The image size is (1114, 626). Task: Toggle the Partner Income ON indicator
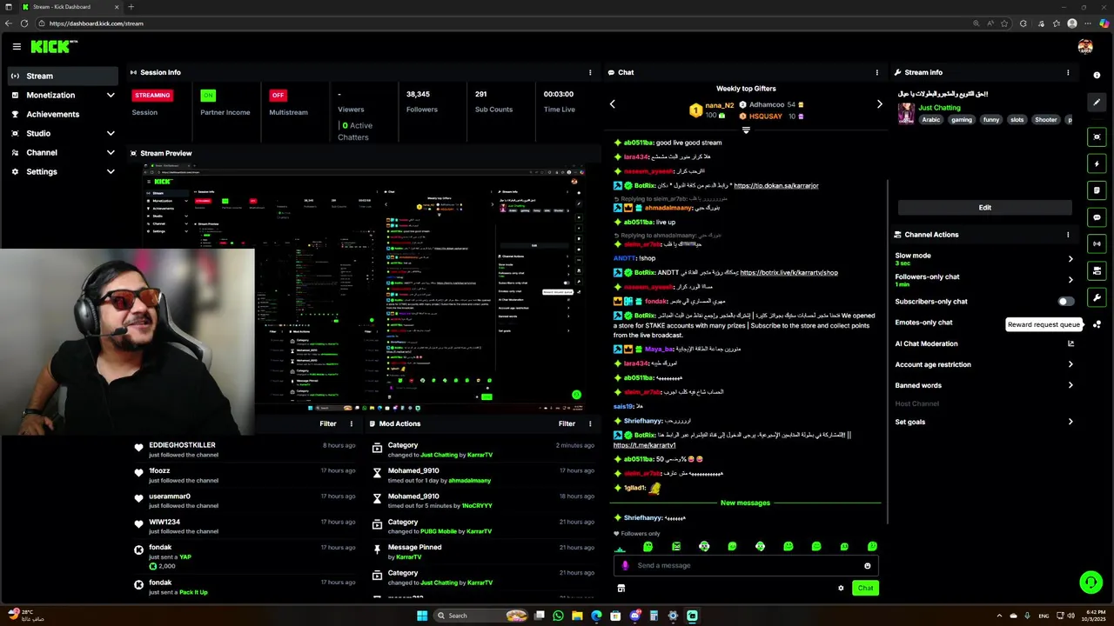(x=207, y=95)
